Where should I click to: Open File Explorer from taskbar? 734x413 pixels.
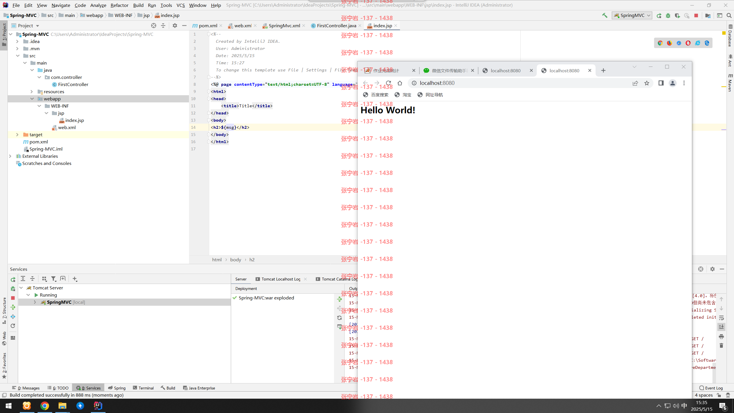click(62, 406)
